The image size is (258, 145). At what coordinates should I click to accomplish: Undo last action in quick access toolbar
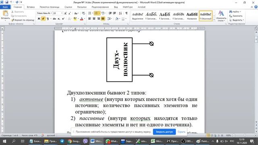point(11,2)
